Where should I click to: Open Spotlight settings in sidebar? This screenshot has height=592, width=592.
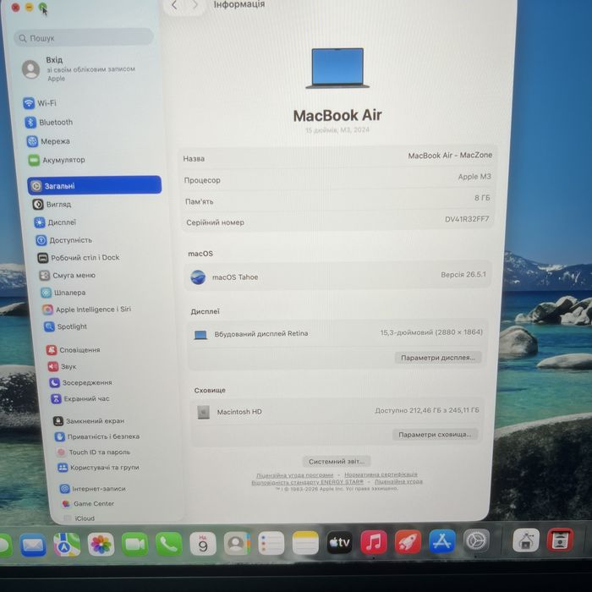pos(65,326)
